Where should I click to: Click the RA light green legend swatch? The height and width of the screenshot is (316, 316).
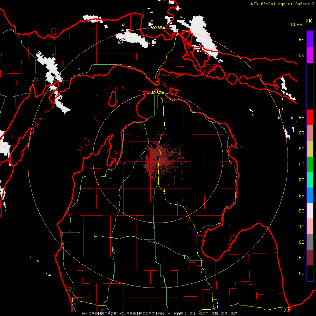coord(310,180)
